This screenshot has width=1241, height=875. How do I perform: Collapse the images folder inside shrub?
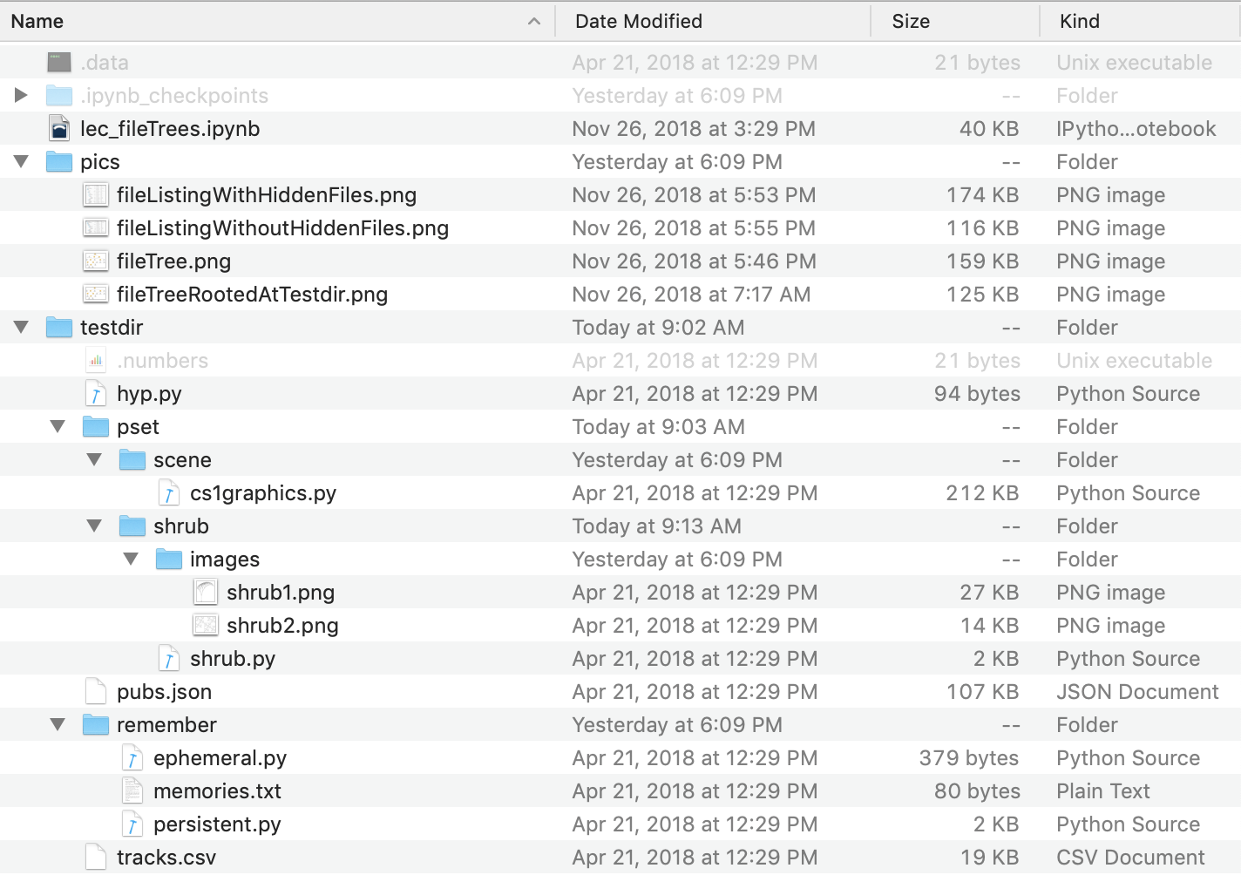[x=132, y=560]
